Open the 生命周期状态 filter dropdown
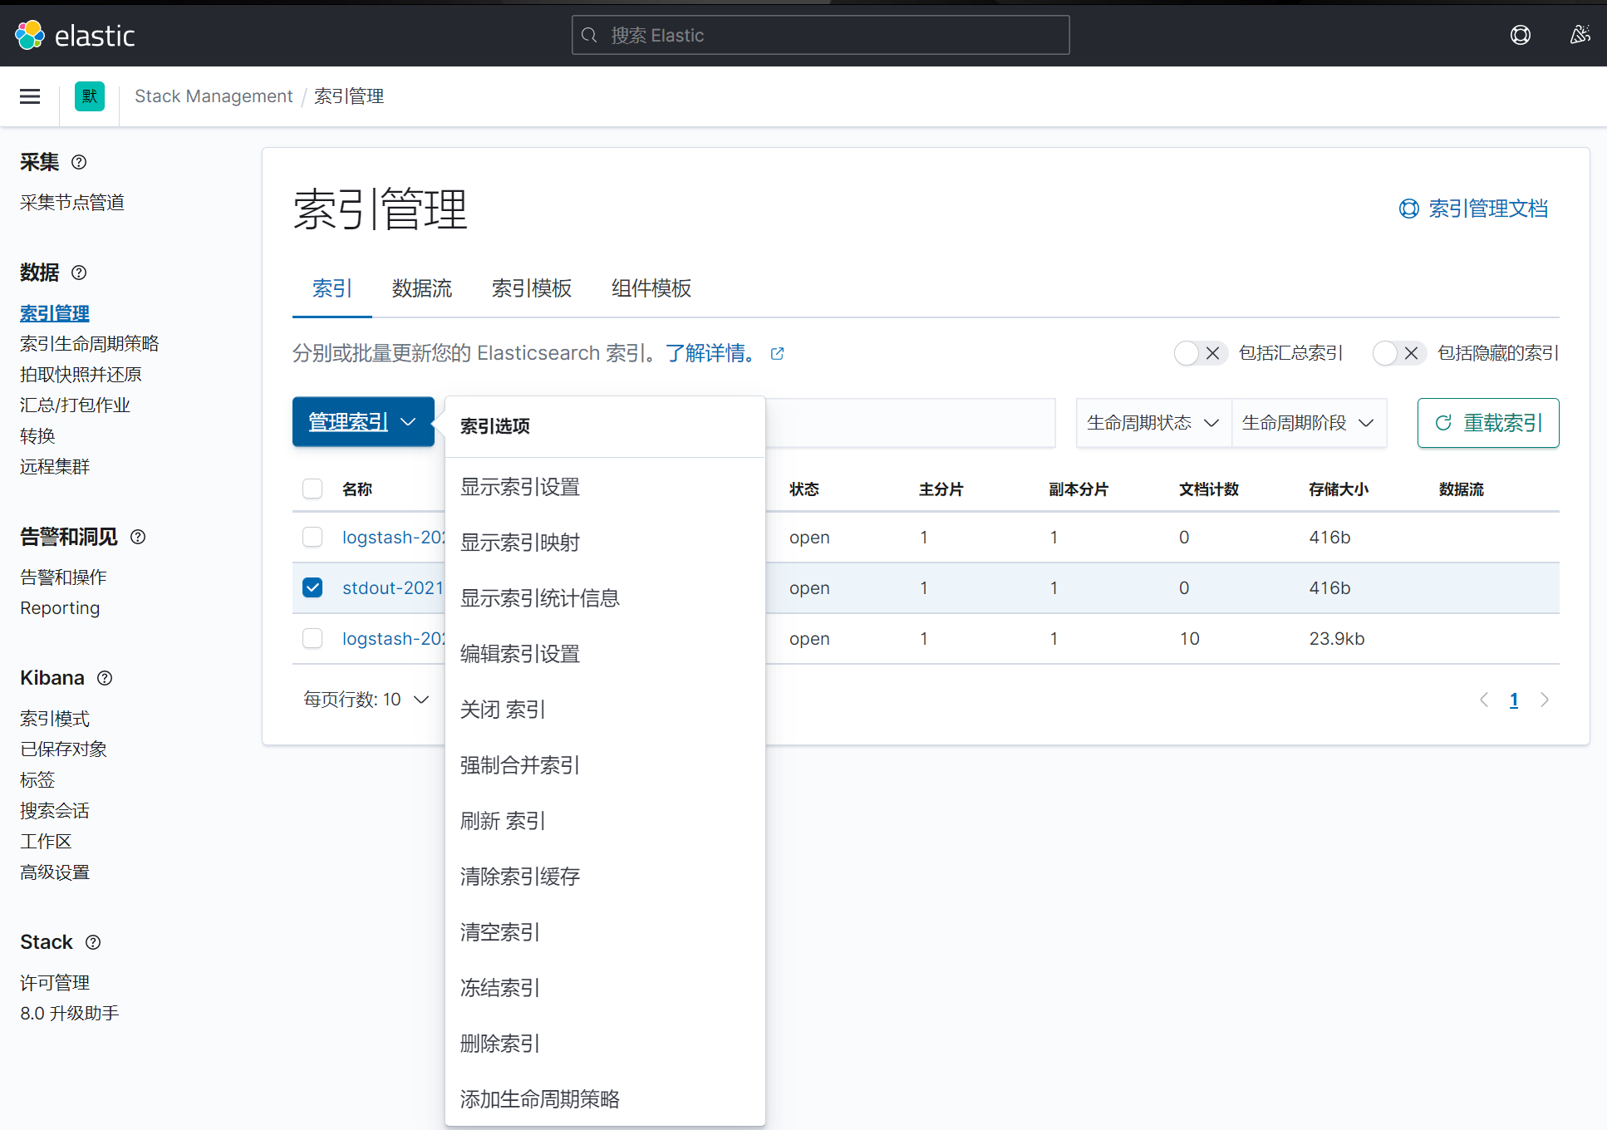The image size is (1607, 1130). point(1153,423)
